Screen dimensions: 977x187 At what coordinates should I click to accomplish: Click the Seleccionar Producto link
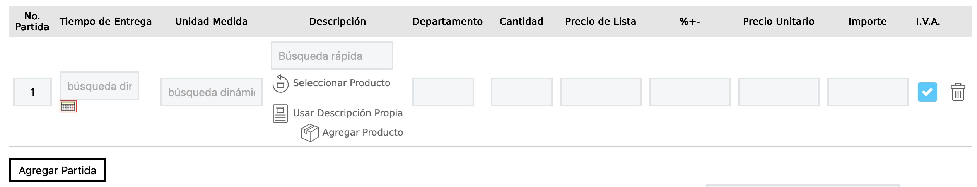pos(342,83)
